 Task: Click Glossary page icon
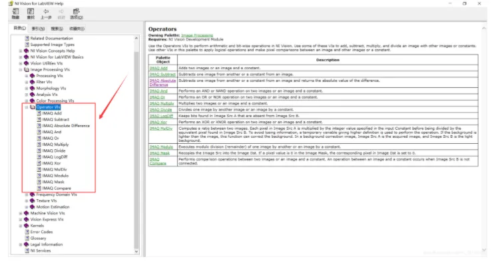tap(27, 238)
